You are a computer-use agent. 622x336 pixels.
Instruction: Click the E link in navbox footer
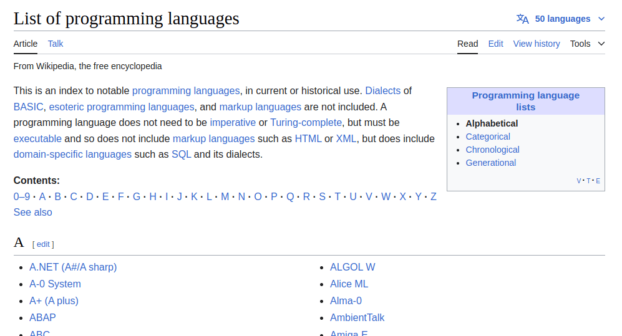point(598,181)
